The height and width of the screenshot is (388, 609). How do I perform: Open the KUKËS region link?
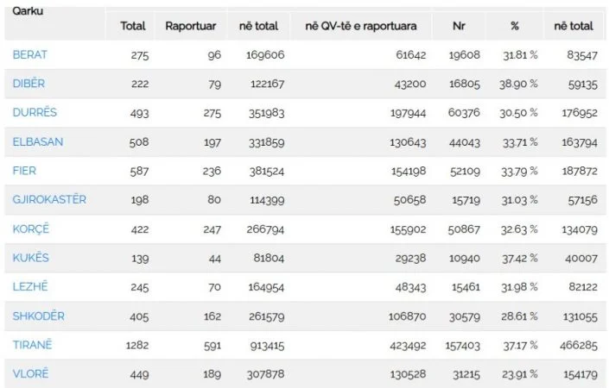point(31,258)
